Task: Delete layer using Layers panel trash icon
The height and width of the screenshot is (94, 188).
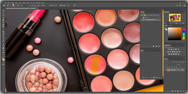Action: point(183,91)
